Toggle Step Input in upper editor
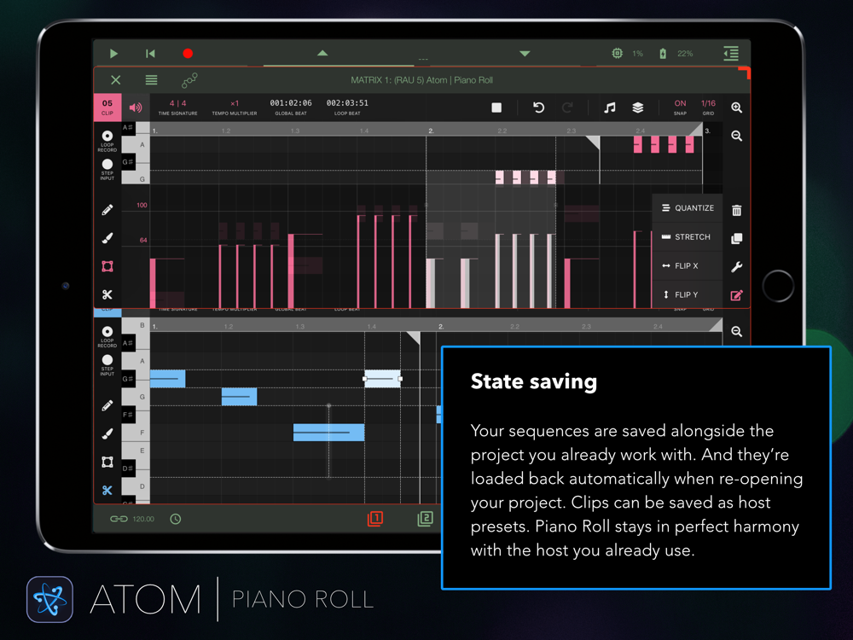 [x=107, y=169]
